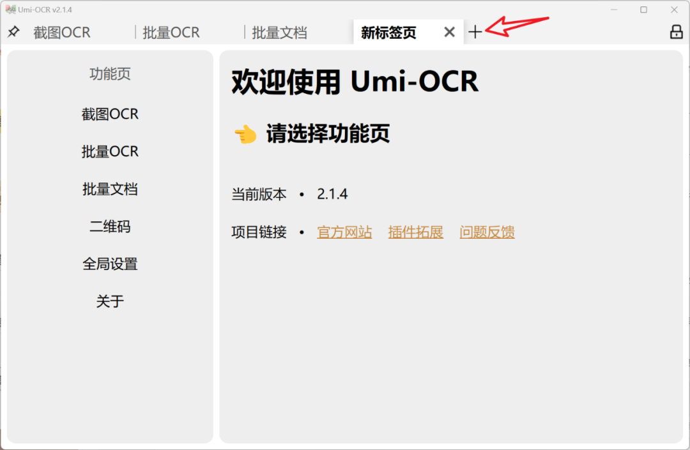The width and height of the screenshot is (690, 450).
Task: Click the lock tab bar icon at top right
Action: tap(676, 31)
